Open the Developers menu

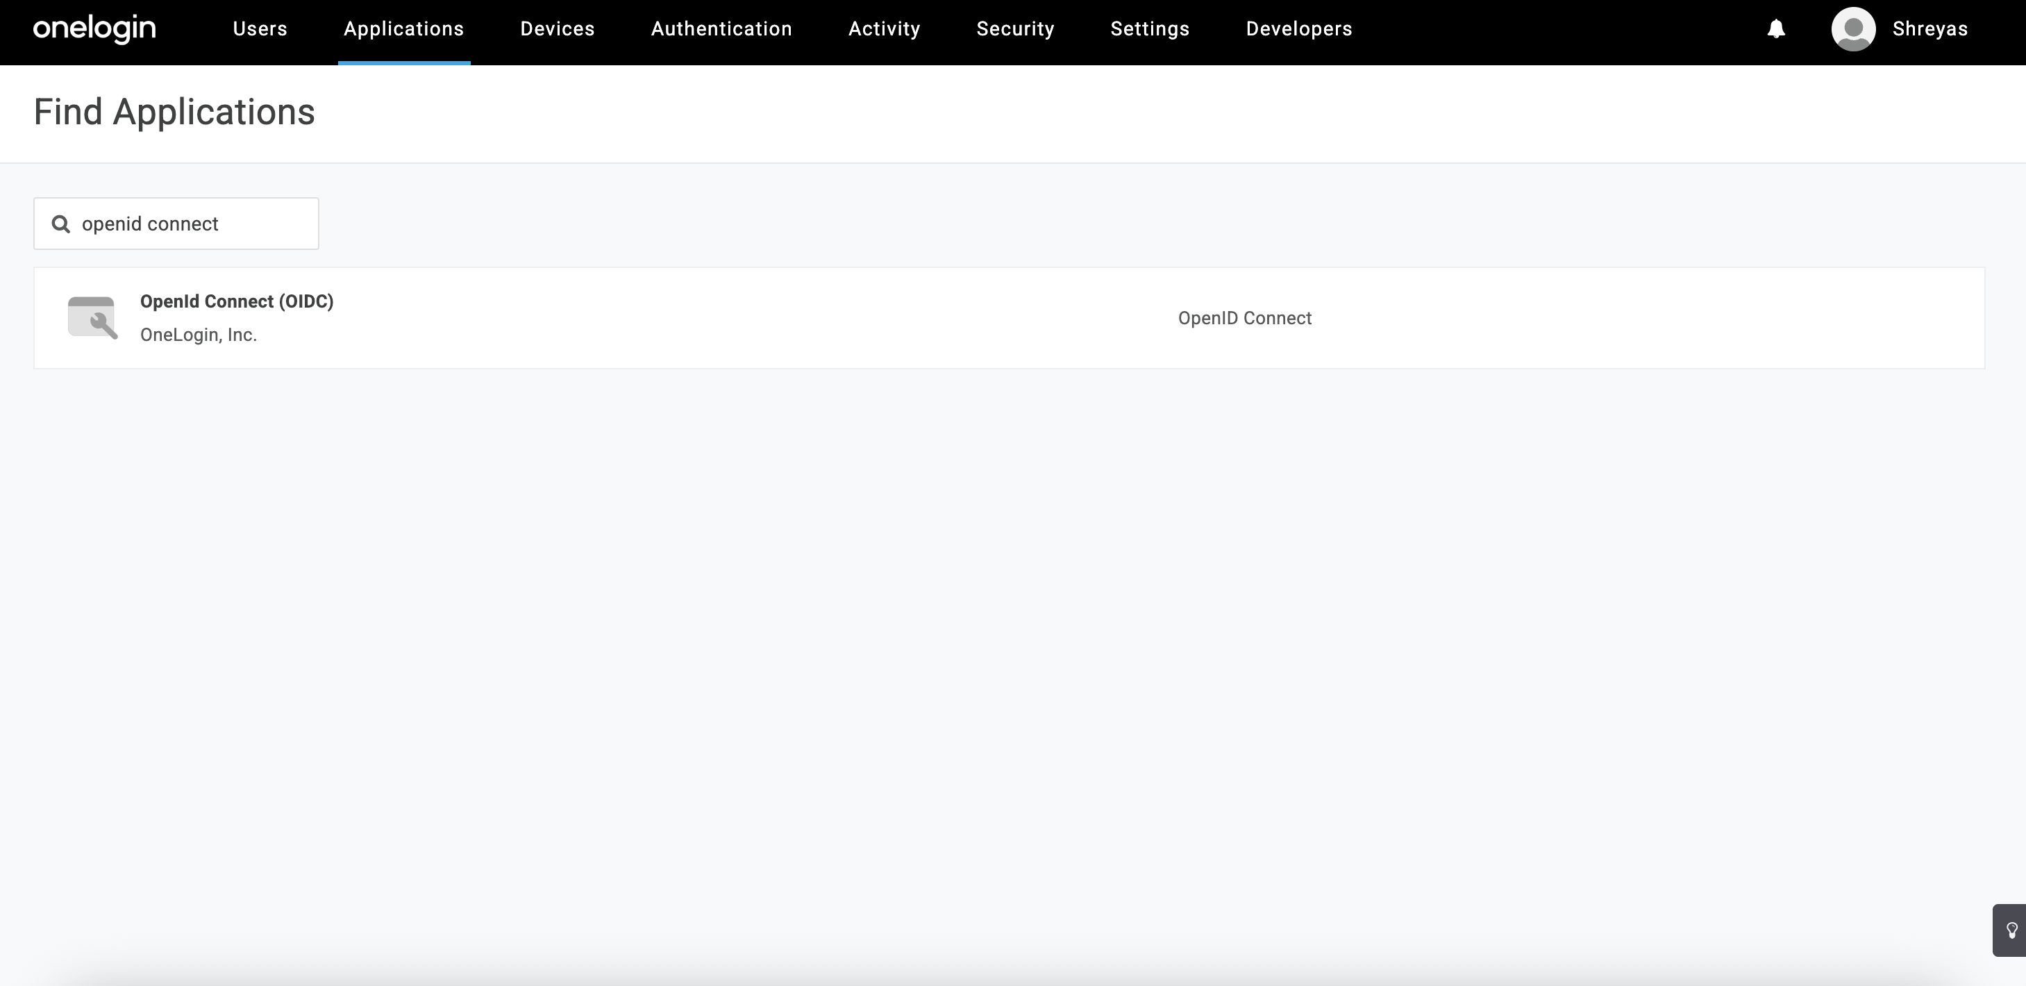click(x=1299, y=29)
